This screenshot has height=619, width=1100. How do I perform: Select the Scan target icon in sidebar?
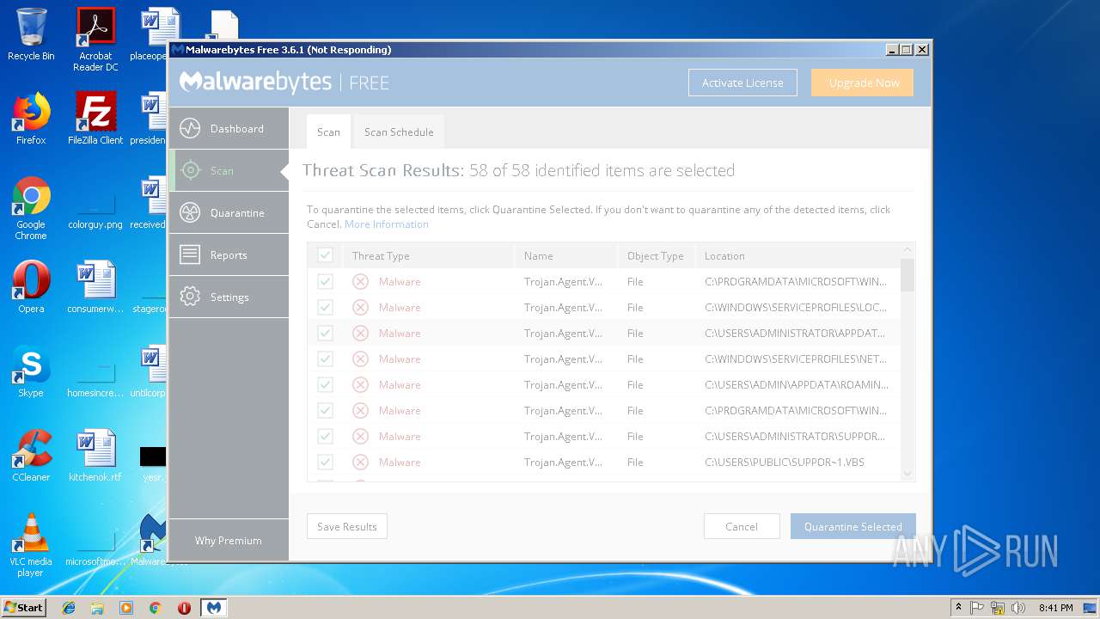[x=190, y=170]
